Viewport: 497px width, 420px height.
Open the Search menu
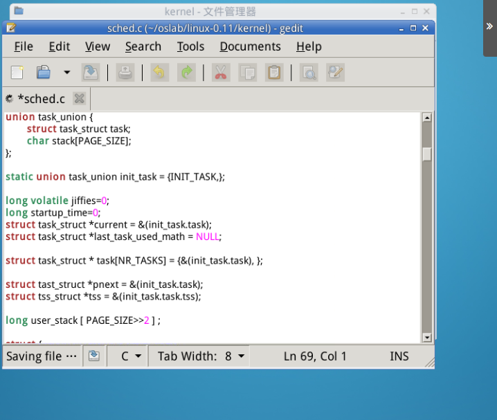143,46
